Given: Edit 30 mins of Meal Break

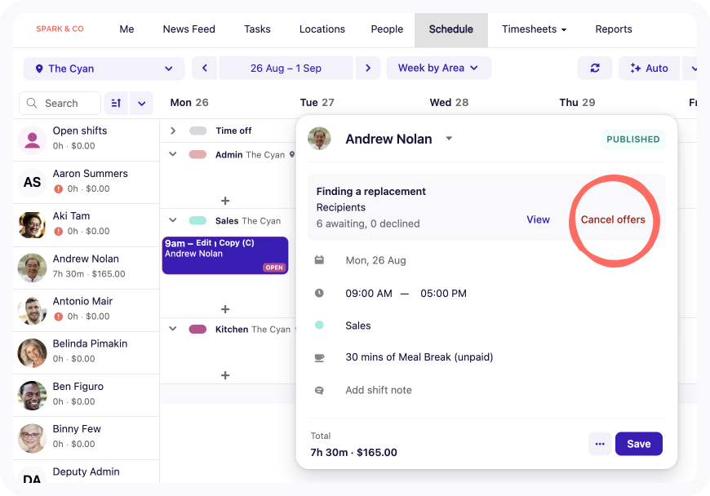Looking at the screenshot, I should coord(419,357).
